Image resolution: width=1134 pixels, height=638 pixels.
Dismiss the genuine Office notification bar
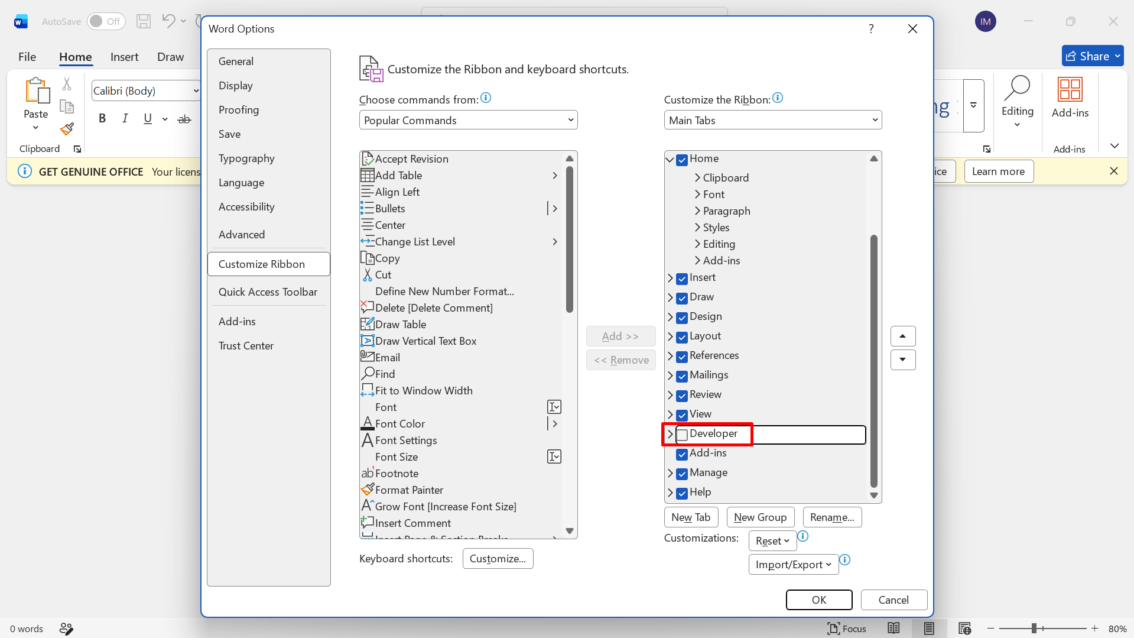(x=1114, y=171)
